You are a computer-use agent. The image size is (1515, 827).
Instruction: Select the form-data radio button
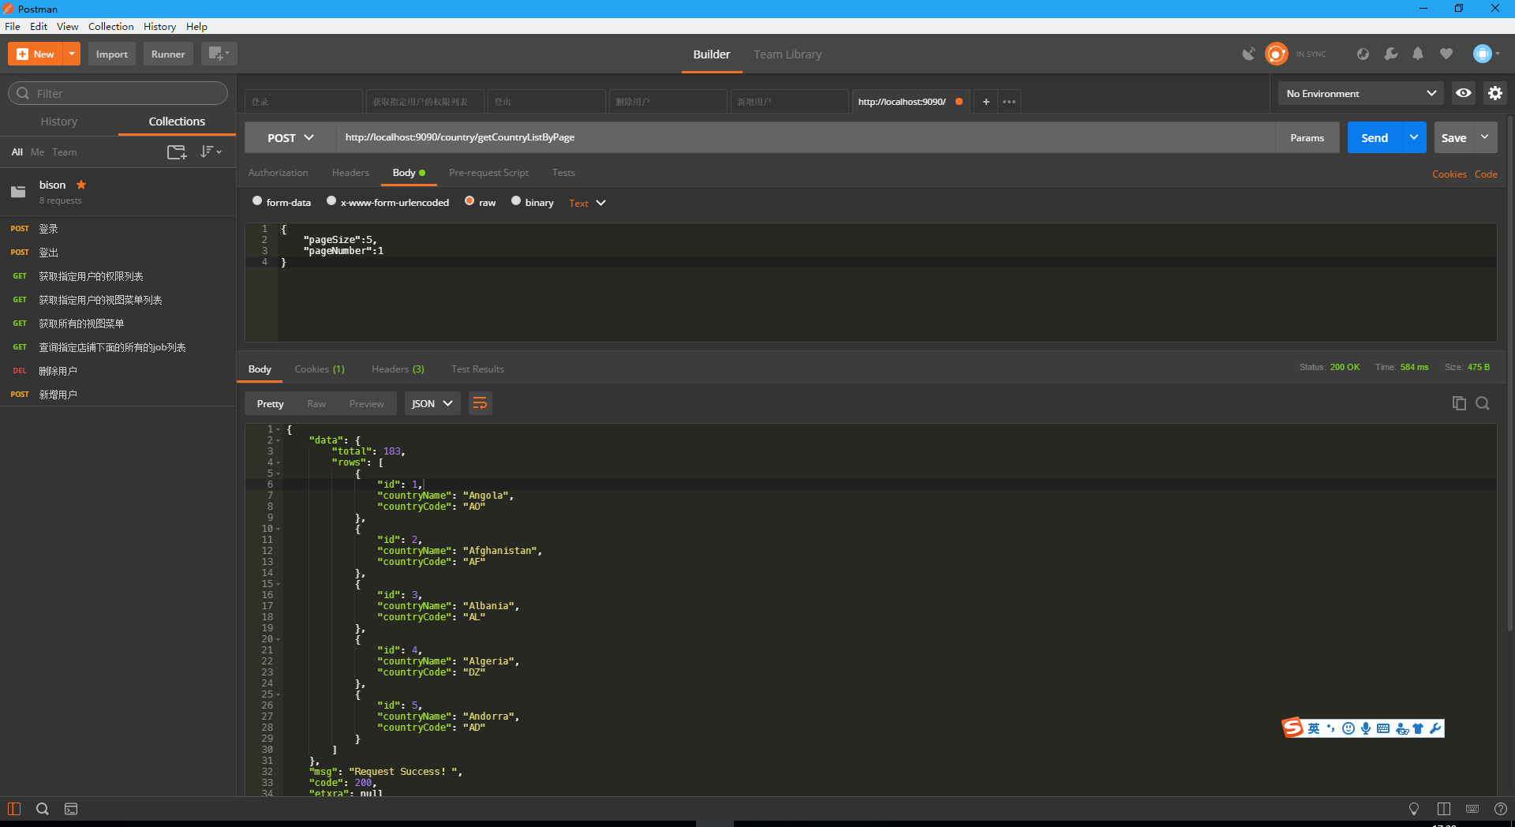click(x=257, y=201)
